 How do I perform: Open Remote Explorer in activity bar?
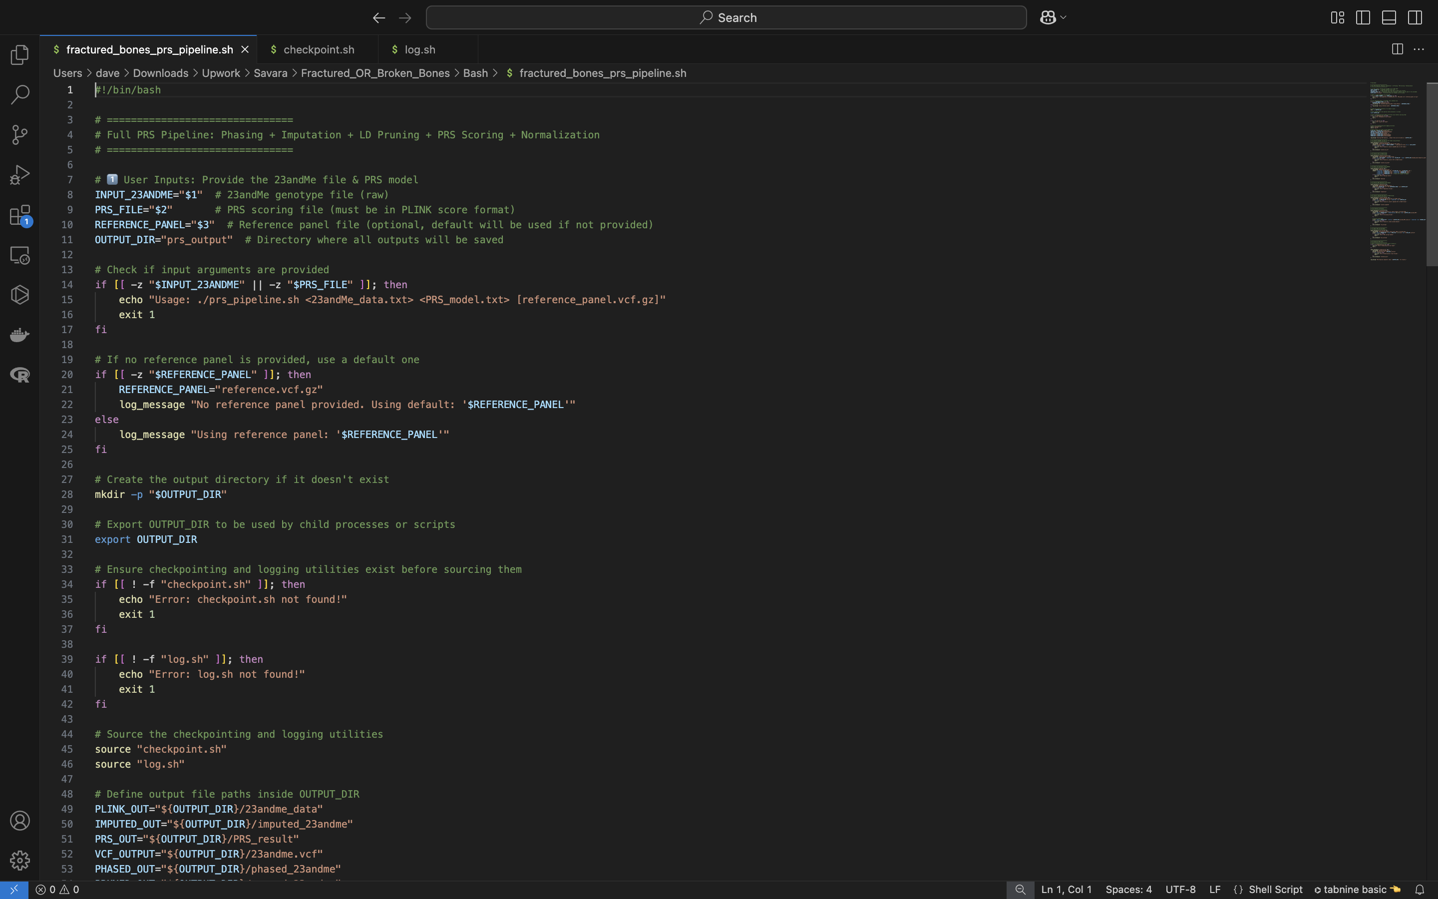[x=19, y=255]
